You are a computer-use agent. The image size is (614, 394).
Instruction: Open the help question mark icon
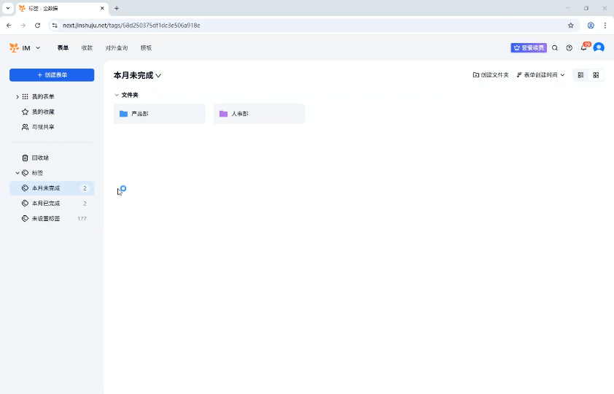click(x=570, y=48)
